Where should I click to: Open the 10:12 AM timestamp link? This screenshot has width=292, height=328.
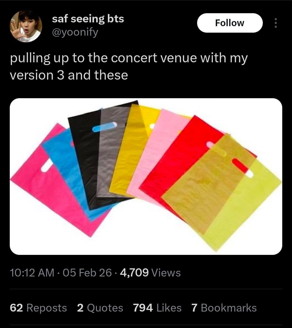32,272
